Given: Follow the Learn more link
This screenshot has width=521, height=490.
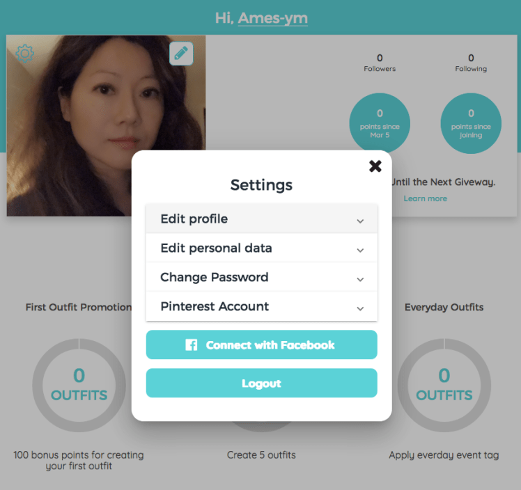Looking at the screenshot, I should pos(426,198).
